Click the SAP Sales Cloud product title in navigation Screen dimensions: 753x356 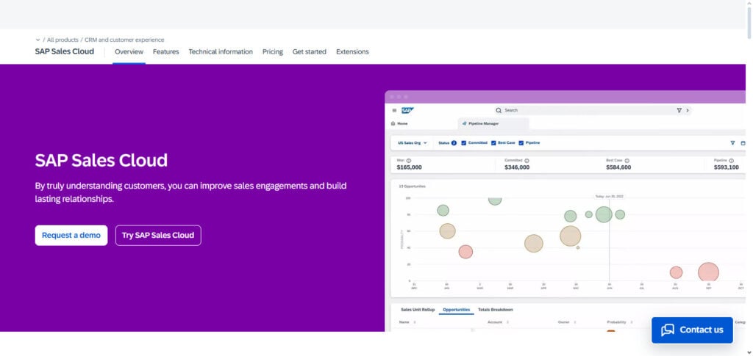pos(65,51)
